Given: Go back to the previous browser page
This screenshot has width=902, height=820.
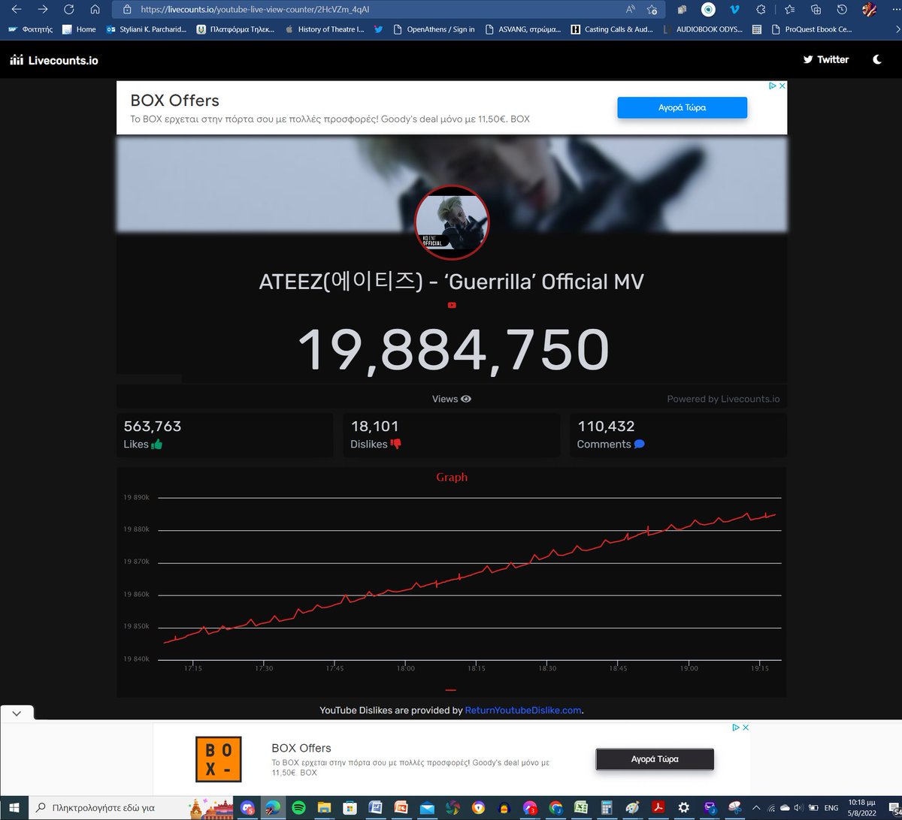Looking at the screenshot, I should [x=16, y=10].
